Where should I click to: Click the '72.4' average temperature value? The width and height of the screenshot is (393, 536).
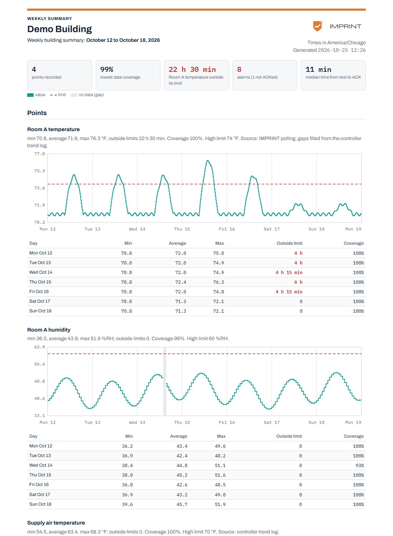pos(181,282)
